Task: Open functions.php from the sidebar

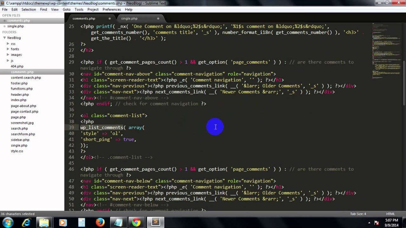Action: coord(22,89)
